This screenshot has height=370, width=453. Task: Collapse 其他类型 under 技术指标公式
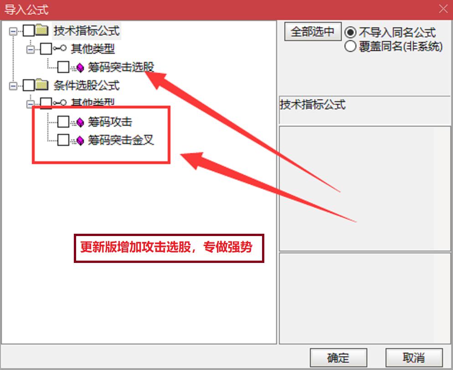pos(31,49)
